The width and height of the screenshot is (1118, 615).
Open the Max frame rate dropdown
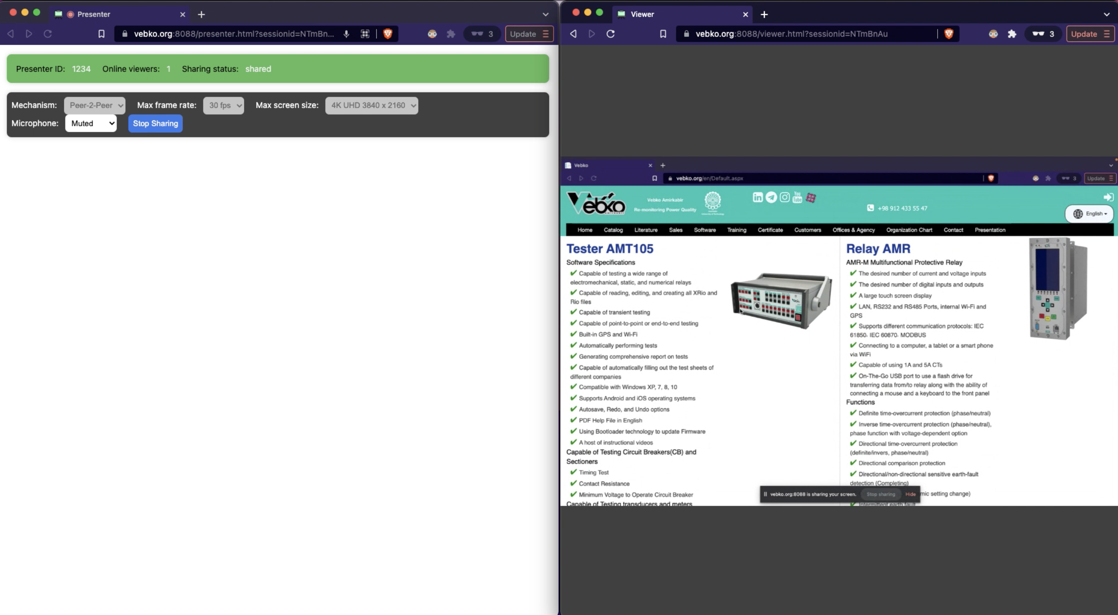click(x=224, y=106)
